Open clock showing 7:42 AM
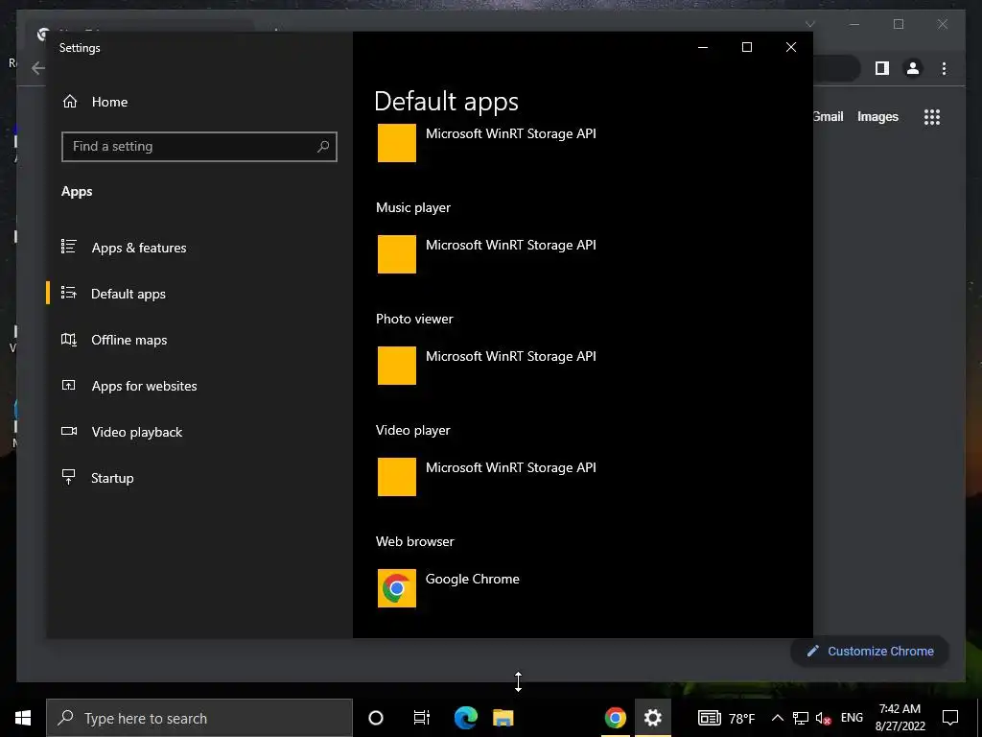 pyautogui.click(x=900, y=718)
